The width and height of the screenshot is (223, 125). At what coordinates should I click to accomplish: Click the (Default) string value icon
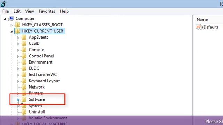[x=199, y=27]
